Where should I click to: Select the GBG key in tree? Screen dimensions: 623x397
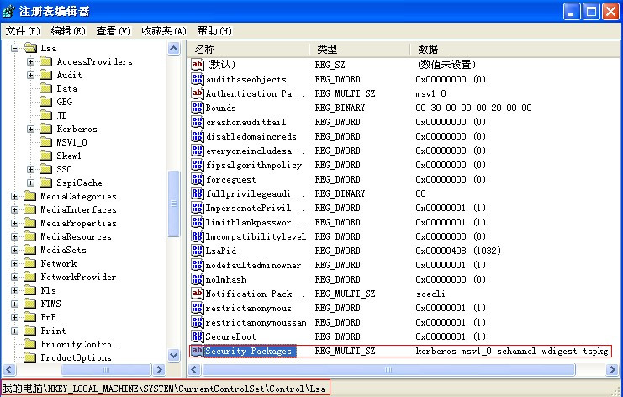pyautogui.click(x=65, y=102)
